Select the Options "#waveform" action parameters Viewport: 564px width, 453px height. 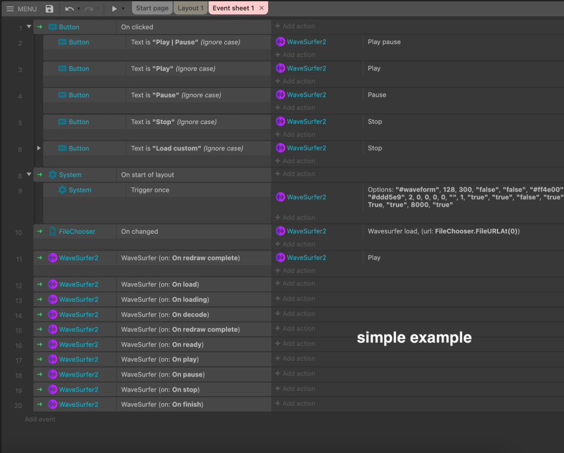click(466, 197)
